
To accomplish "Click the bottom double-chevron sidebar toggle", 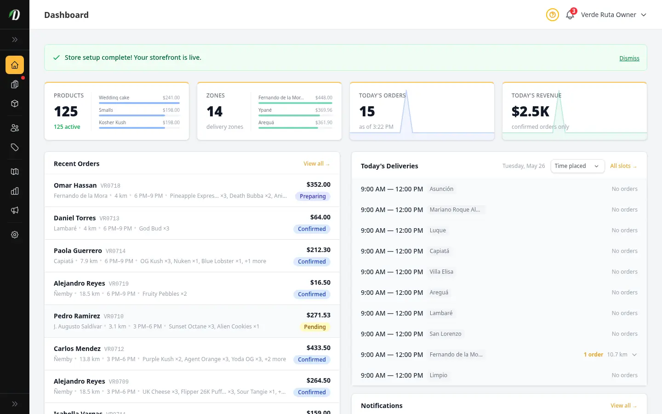I will tap(15, 404).
